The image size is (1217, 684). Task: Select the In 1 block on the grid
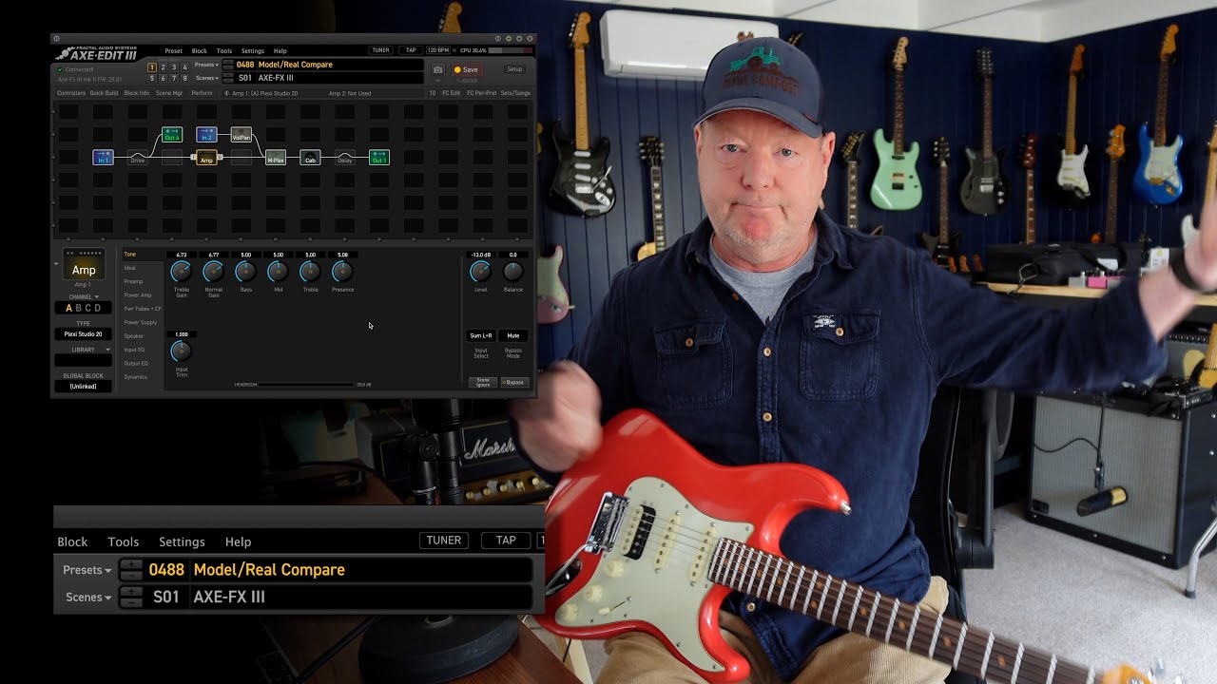tap(104, 158)
